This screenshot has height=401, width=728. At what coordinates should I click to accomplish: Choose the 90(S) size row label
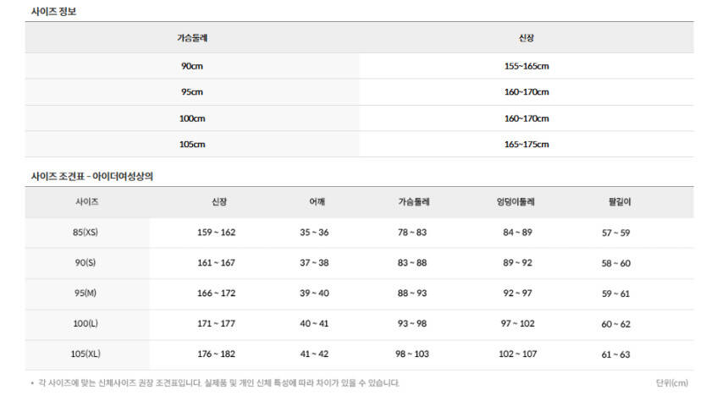pos(85,263)
